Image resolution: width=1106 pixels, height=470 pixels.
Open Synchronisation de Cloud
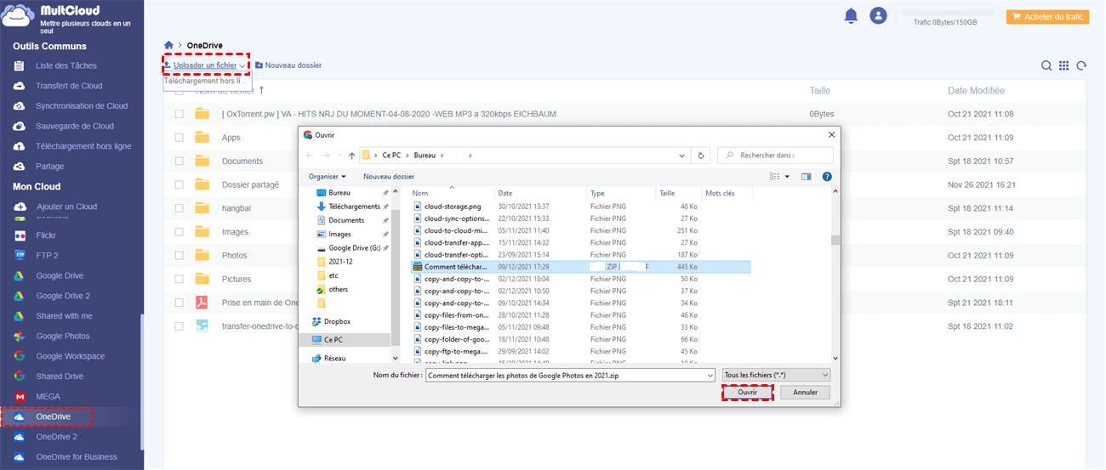[x=82, y=106]
